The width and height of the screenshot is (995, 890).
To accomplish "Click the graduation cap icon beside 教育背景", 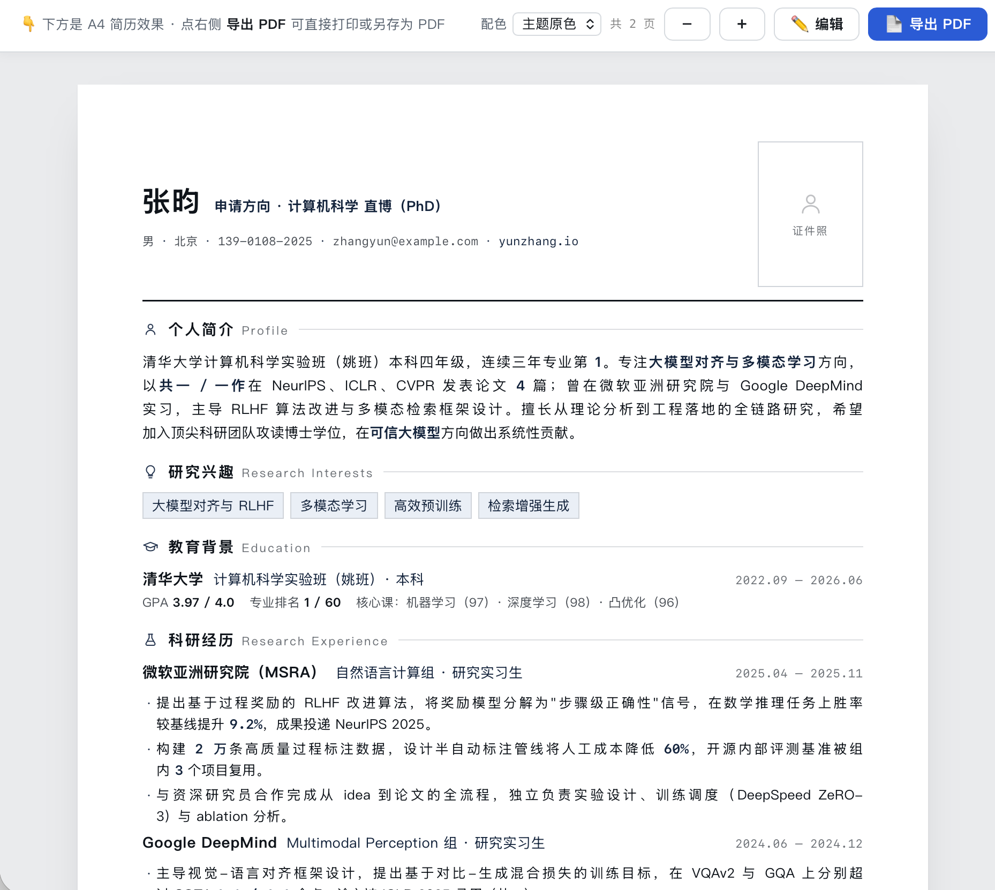I will point(150,547).
